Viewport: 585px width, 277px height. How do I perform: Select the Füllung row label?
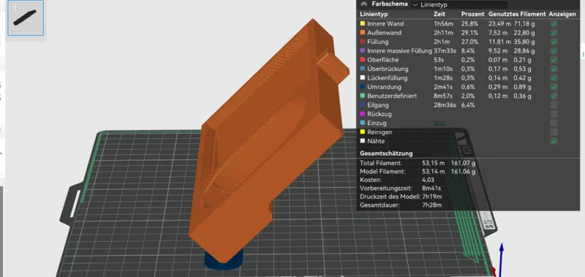(377, 42)
